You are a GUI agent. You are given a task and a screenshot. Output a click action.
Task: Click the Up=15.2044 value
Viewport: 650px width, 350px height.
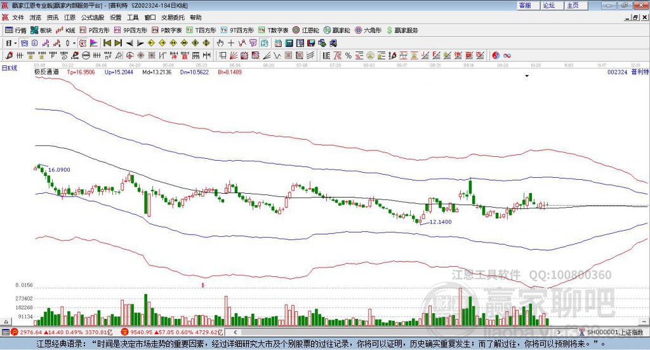point(119,72)
